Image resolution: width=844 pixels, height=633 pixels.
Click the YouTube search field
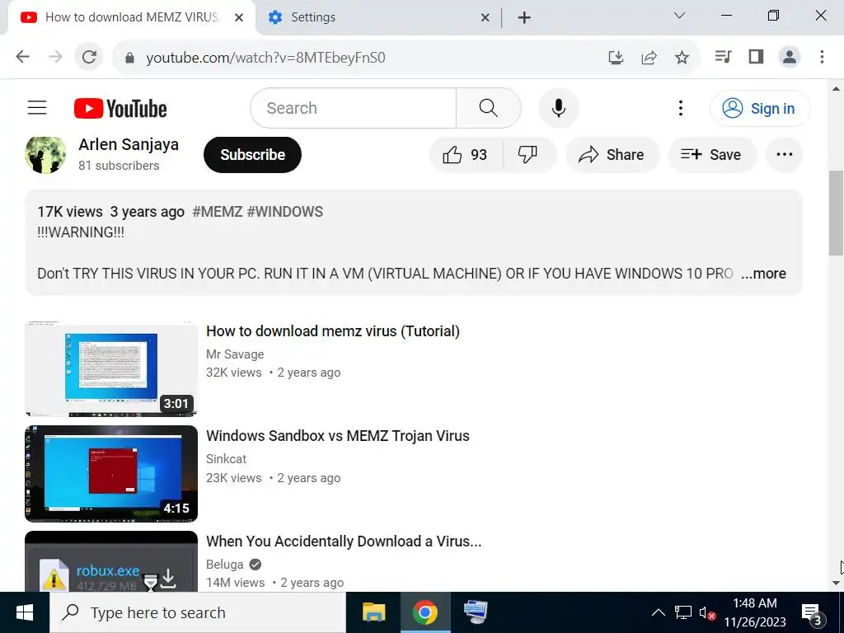[354, 108]
